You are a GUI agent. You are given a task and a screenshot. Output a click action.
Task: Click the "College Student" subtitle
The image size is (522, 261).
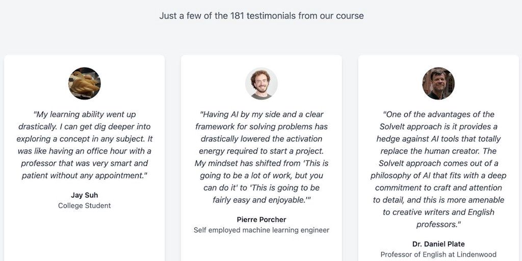point(85,206)
